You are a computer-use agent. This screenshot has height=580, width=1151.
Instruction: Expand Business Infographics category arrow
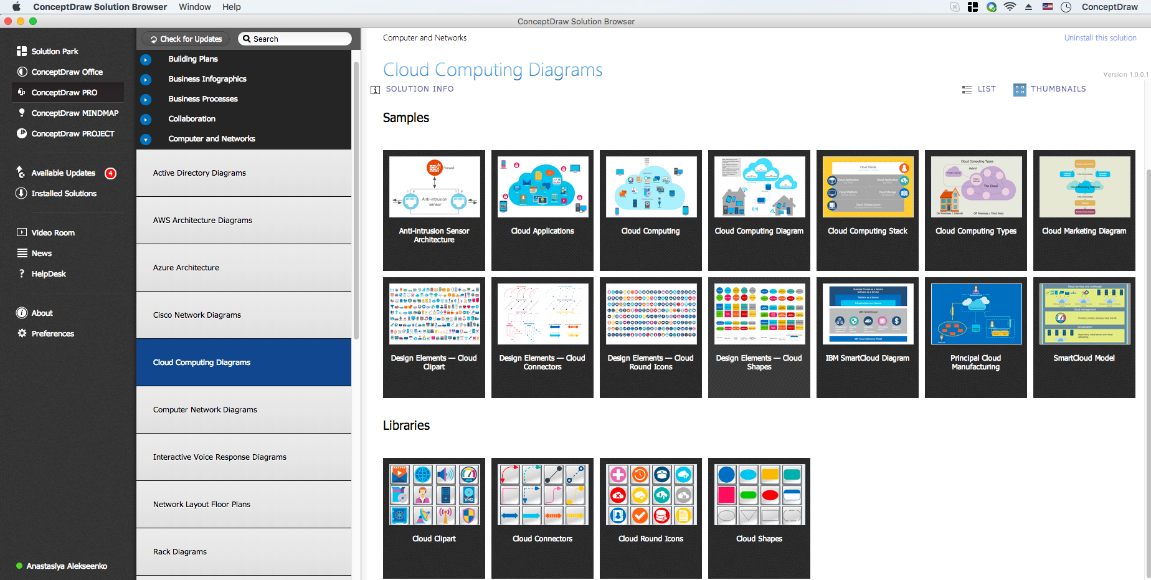(x=146, y=80)
